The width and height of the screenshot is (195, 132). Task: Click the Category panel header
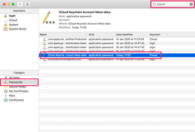[x=19, y=73]
